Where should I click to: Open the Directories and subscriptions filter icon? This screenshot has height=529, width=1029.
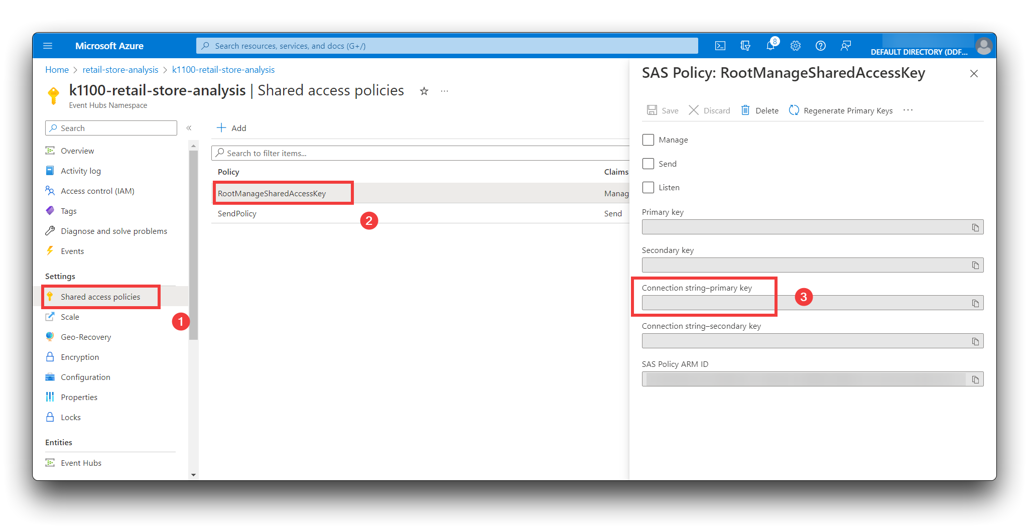click(x=745, y=46)
